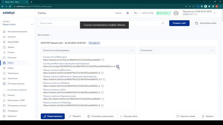Copy the Odnoklassniki proxy link

(x=103, y=99)
